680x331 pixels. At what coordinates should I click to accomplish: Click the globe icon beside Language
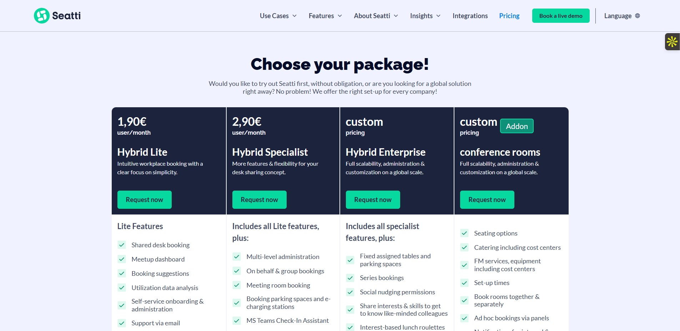coord(638,16)
